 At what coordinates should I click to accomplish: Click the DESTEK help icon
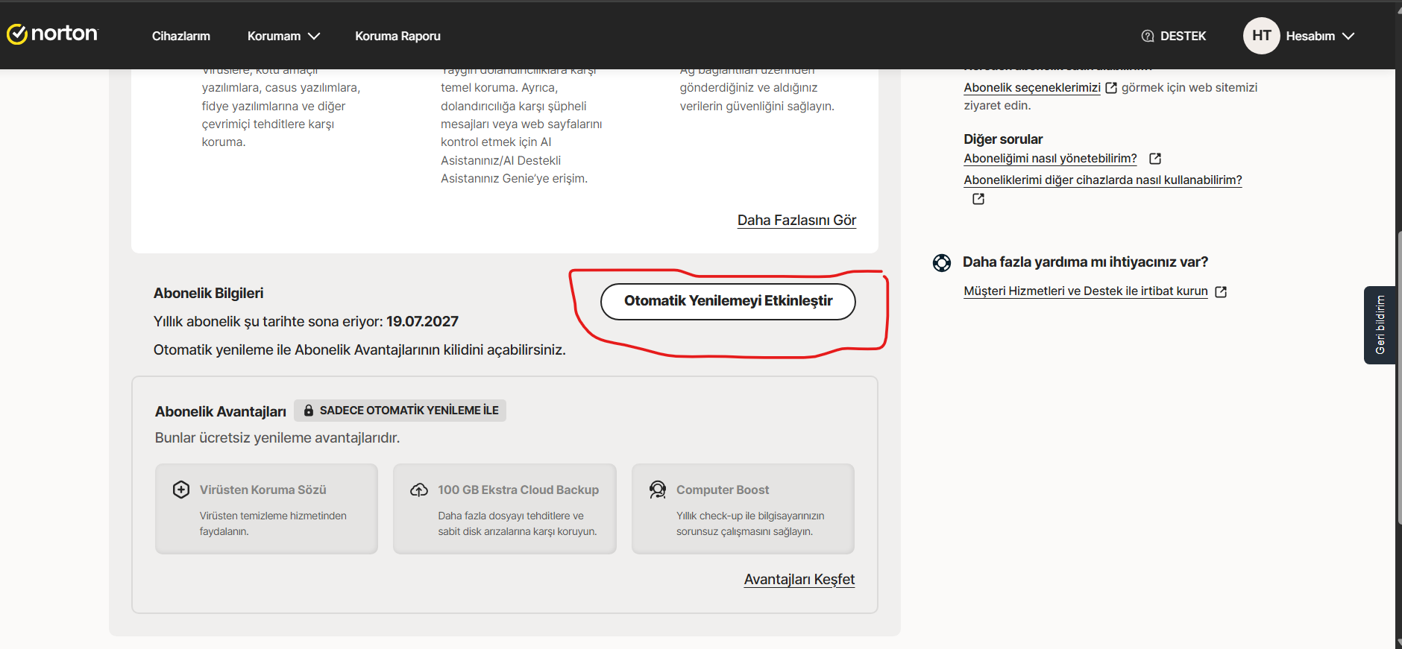coord(1148,36)
